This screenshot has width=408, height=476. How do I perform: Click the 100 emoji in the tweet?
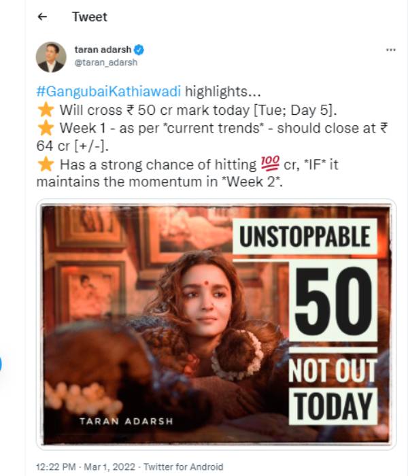269,165
